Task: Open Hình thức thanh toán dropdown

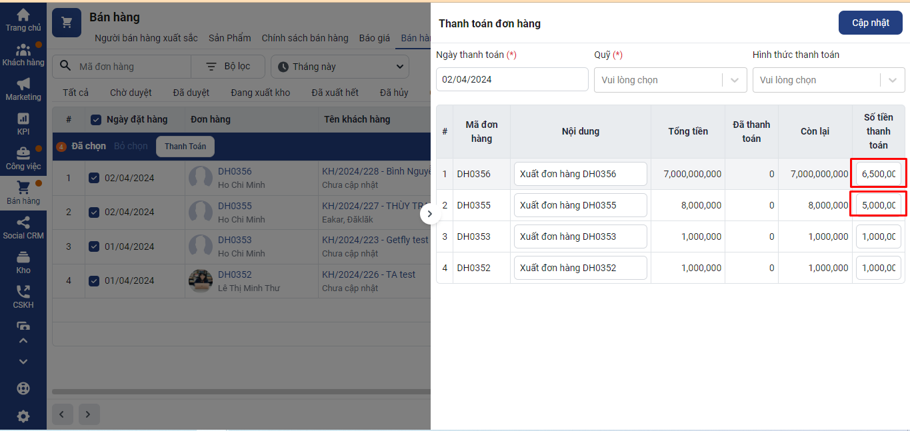Action: (828, 80)
